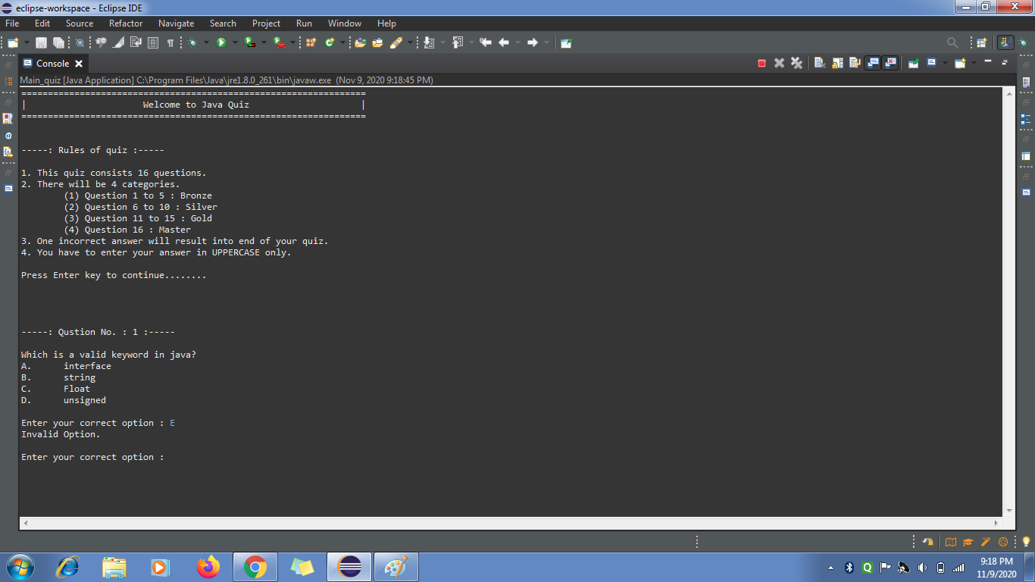Toggle Scroll Lock in the console
The width and height of the screenshot is (1035, 582).
836,62
